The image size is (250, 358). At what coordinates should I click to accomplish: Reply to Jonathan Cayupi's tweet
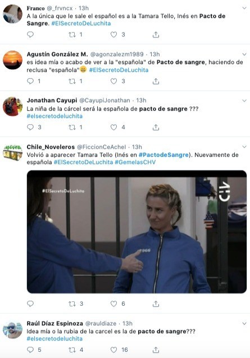tap(30, 127)
